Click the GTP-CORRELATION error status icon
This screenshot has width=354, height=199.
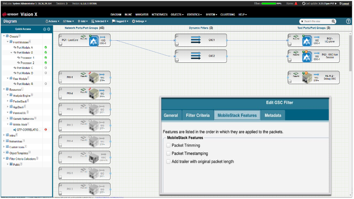point(46,130)
